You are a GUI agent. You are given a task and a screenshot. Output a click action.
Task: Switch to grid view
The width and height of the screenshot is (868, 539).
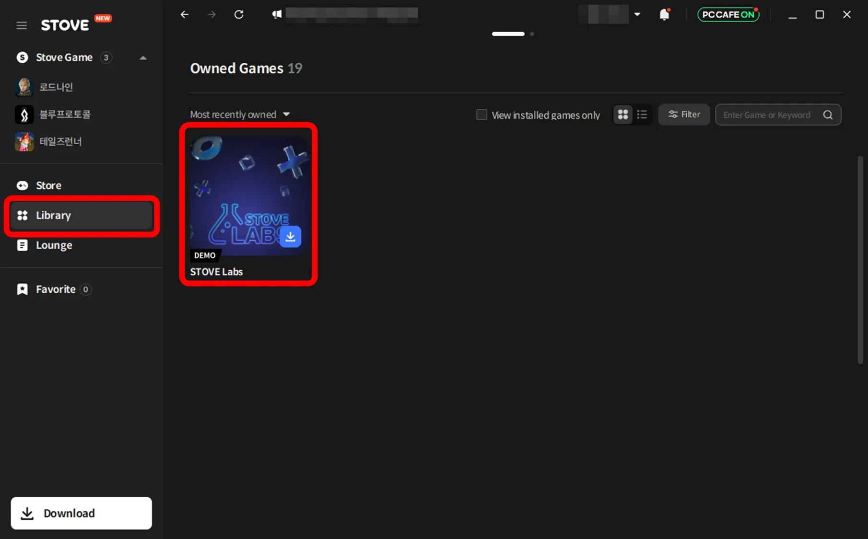tap(623, 115)
